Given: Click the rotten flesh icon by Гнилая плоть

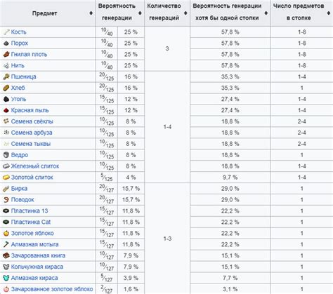Looking at the screenshot, I should (6, 54).
